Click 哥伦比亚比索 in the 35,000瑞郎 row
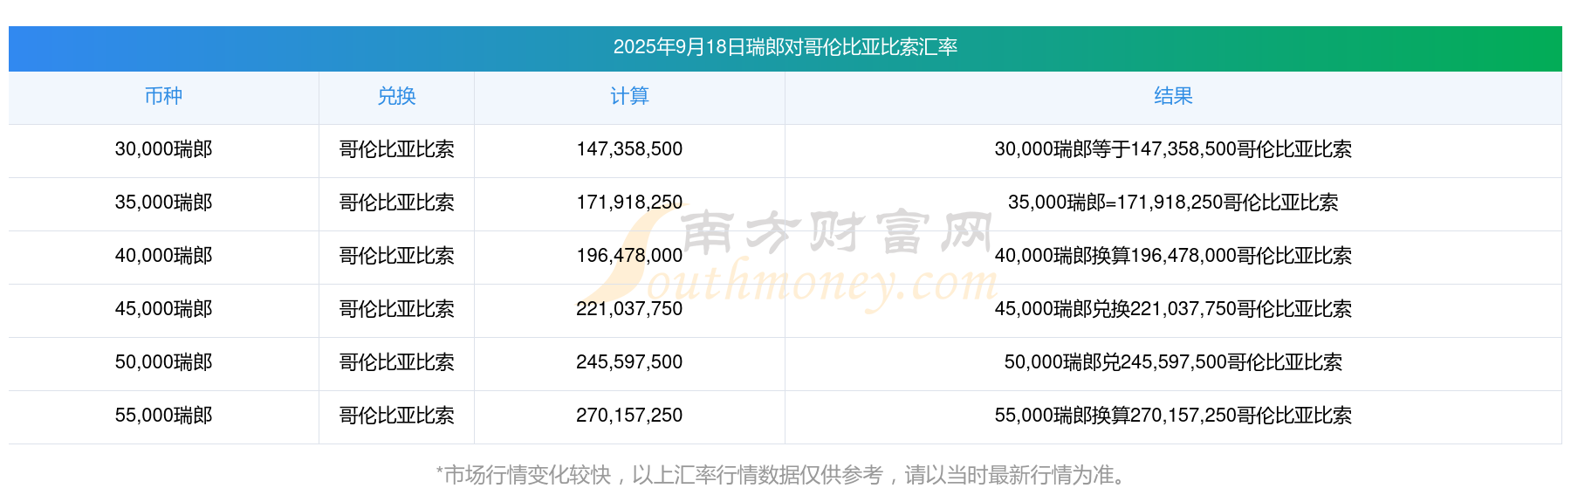The width and height of the screenshot is (1571, 502). click(396, 203)
